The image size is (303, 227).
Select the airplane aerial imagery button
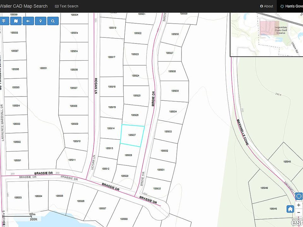pos(28,21)
